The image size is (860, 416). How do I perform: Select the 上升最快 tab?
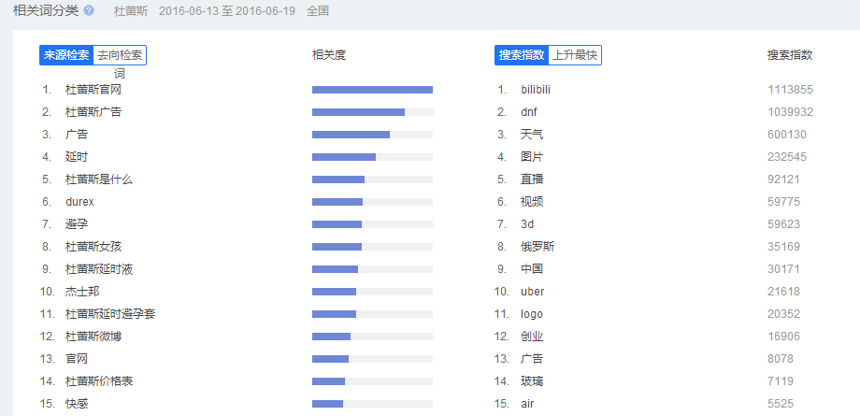pyautogui.click(x=574, y=55)
